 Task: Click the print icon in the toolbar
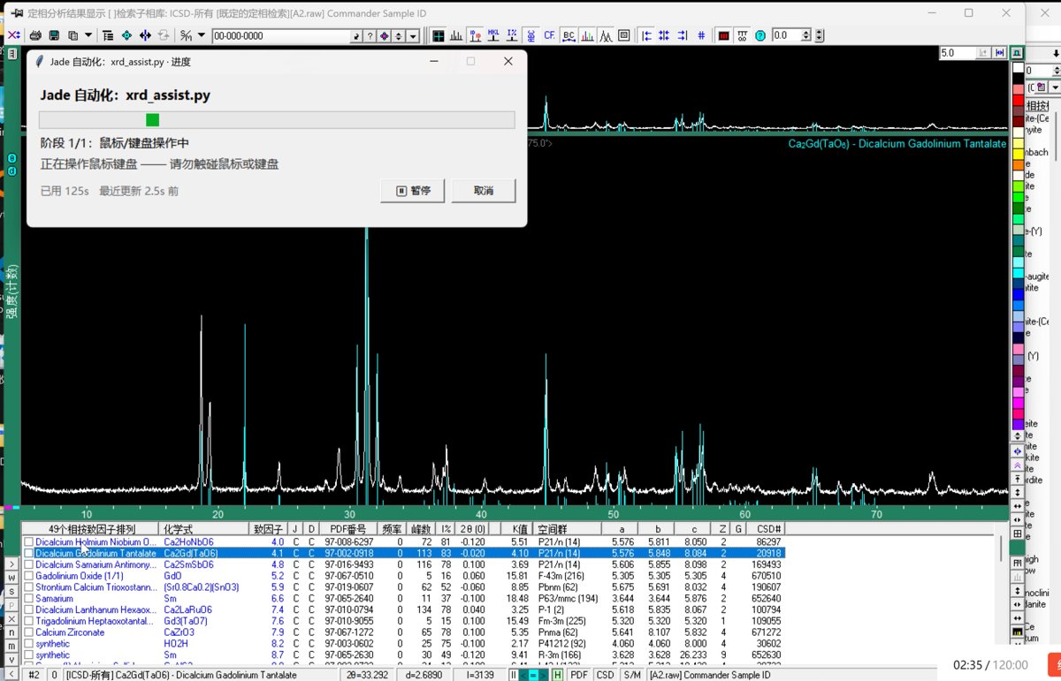[x=35, y=35]
